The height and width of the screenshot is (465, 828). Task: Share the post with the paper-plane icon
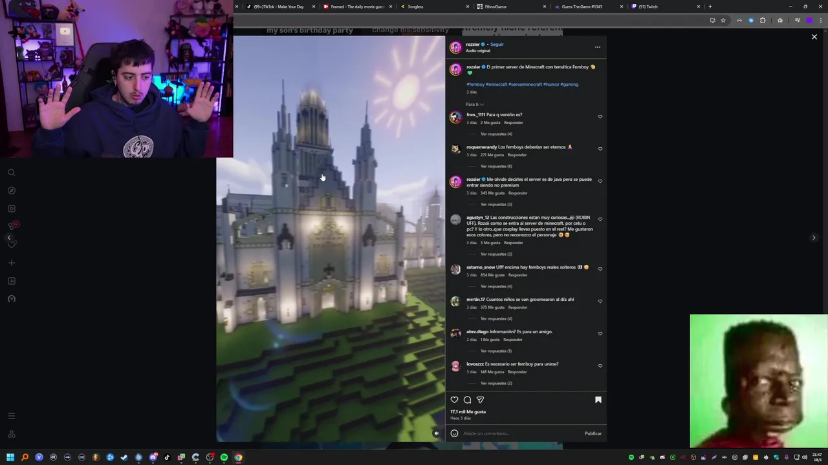480,400
